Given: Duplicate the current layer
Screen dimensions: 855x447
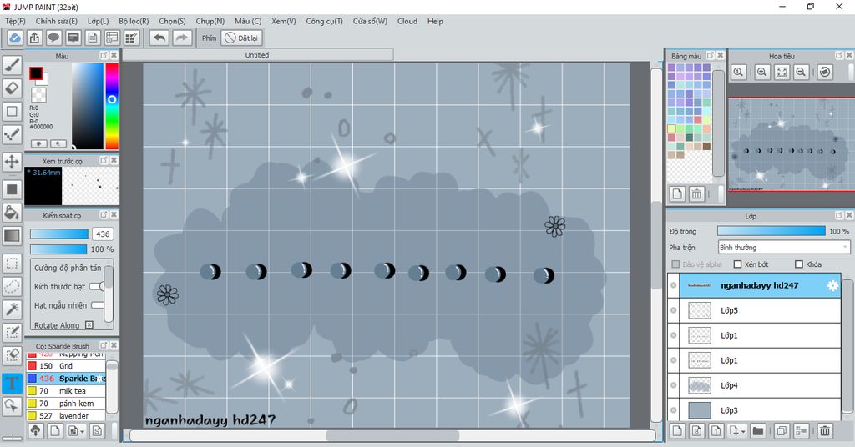Looking at the screenshot, I should coord(782,431).
